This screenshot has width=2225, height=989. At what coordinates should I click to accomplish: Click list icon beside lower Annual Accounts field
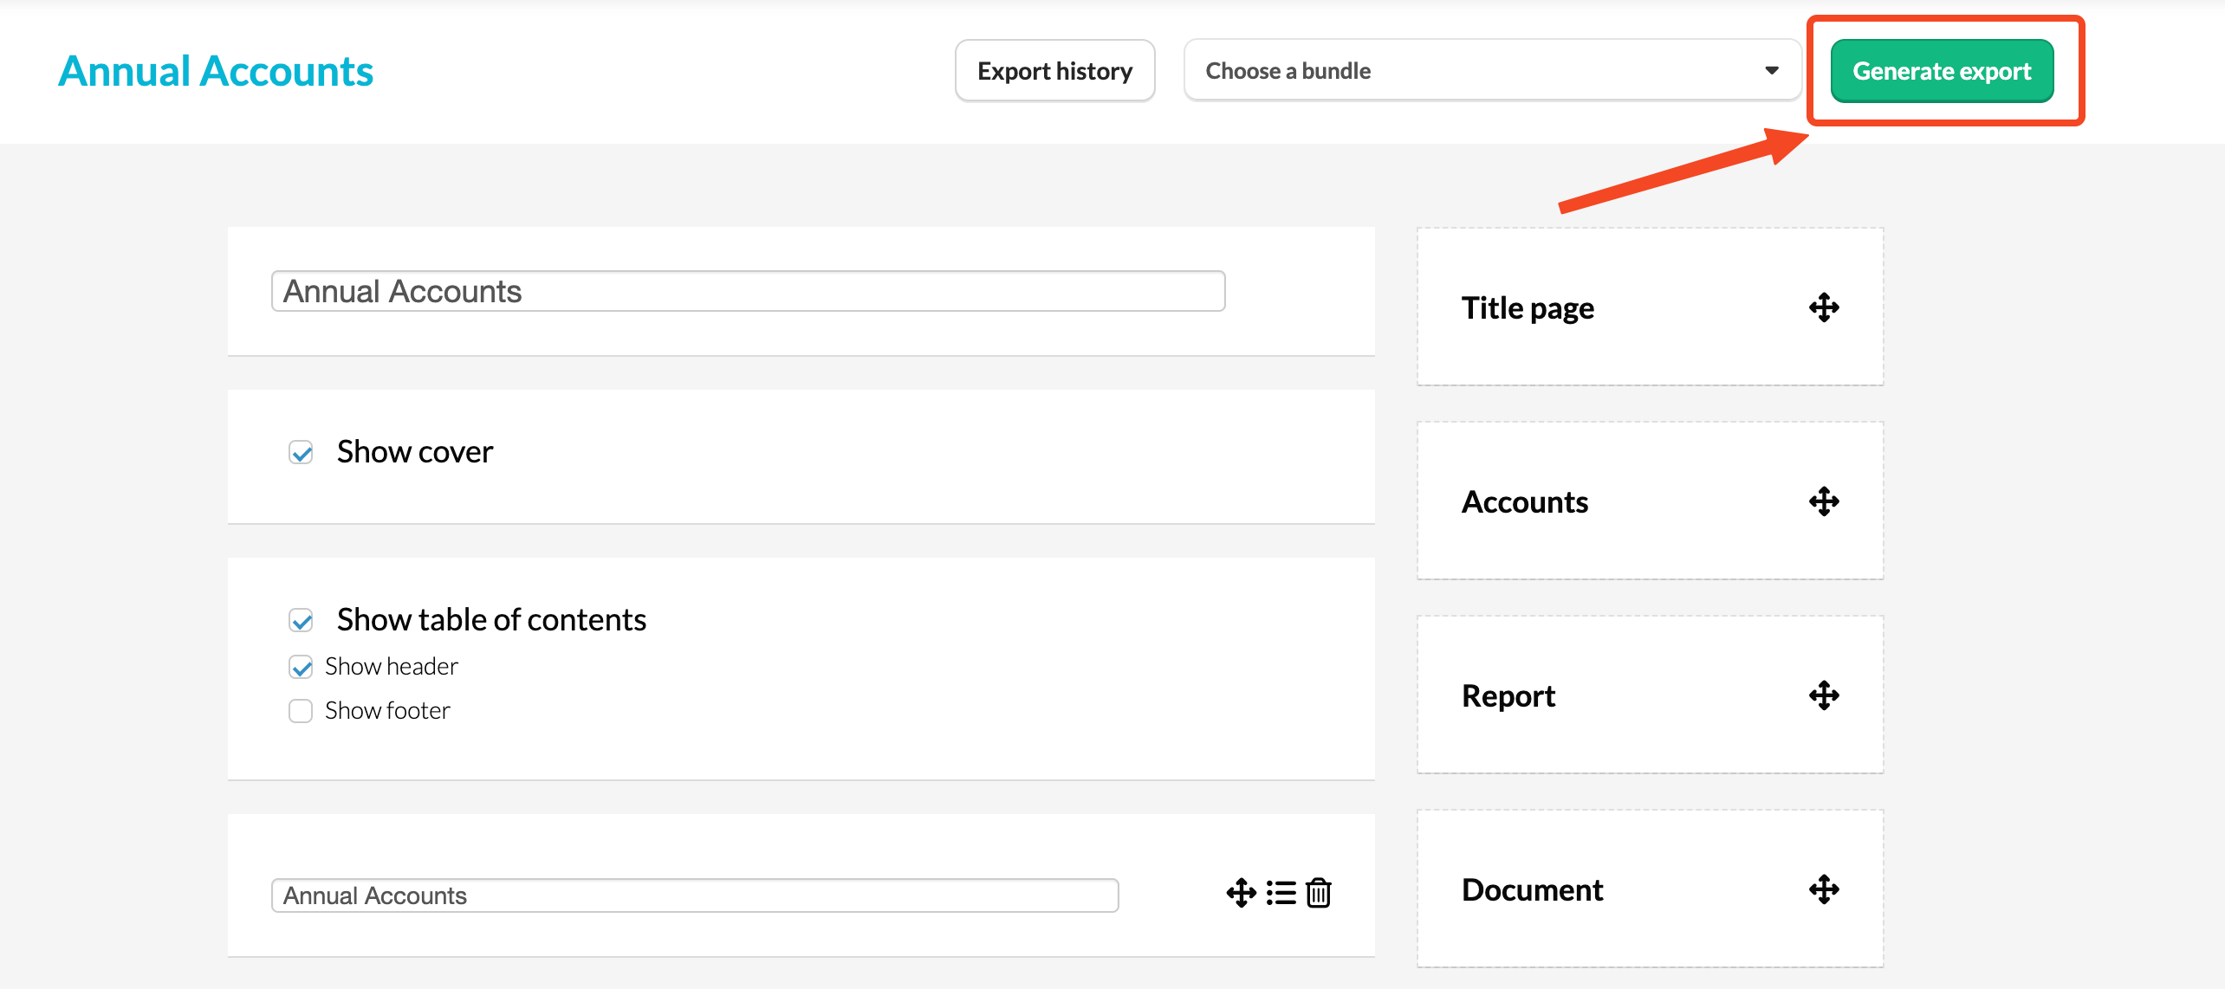click(x=1281, y=893)
